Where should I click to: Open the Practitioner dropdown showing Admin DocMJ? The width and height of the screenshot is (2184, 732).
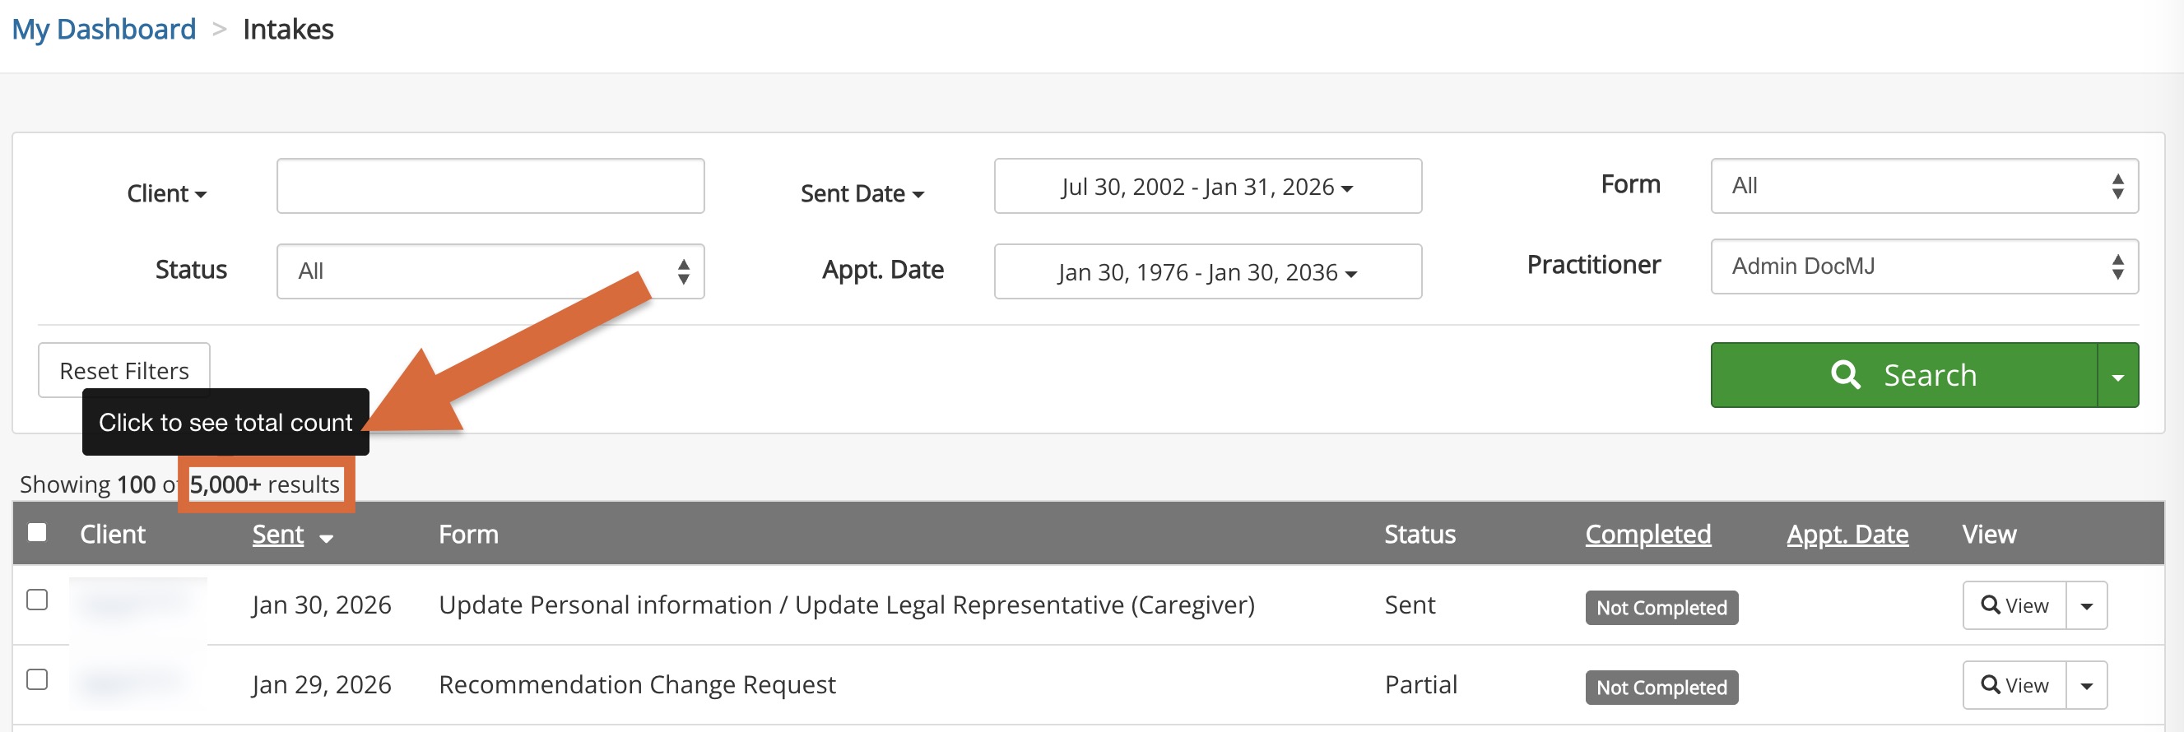[1924, 266]
